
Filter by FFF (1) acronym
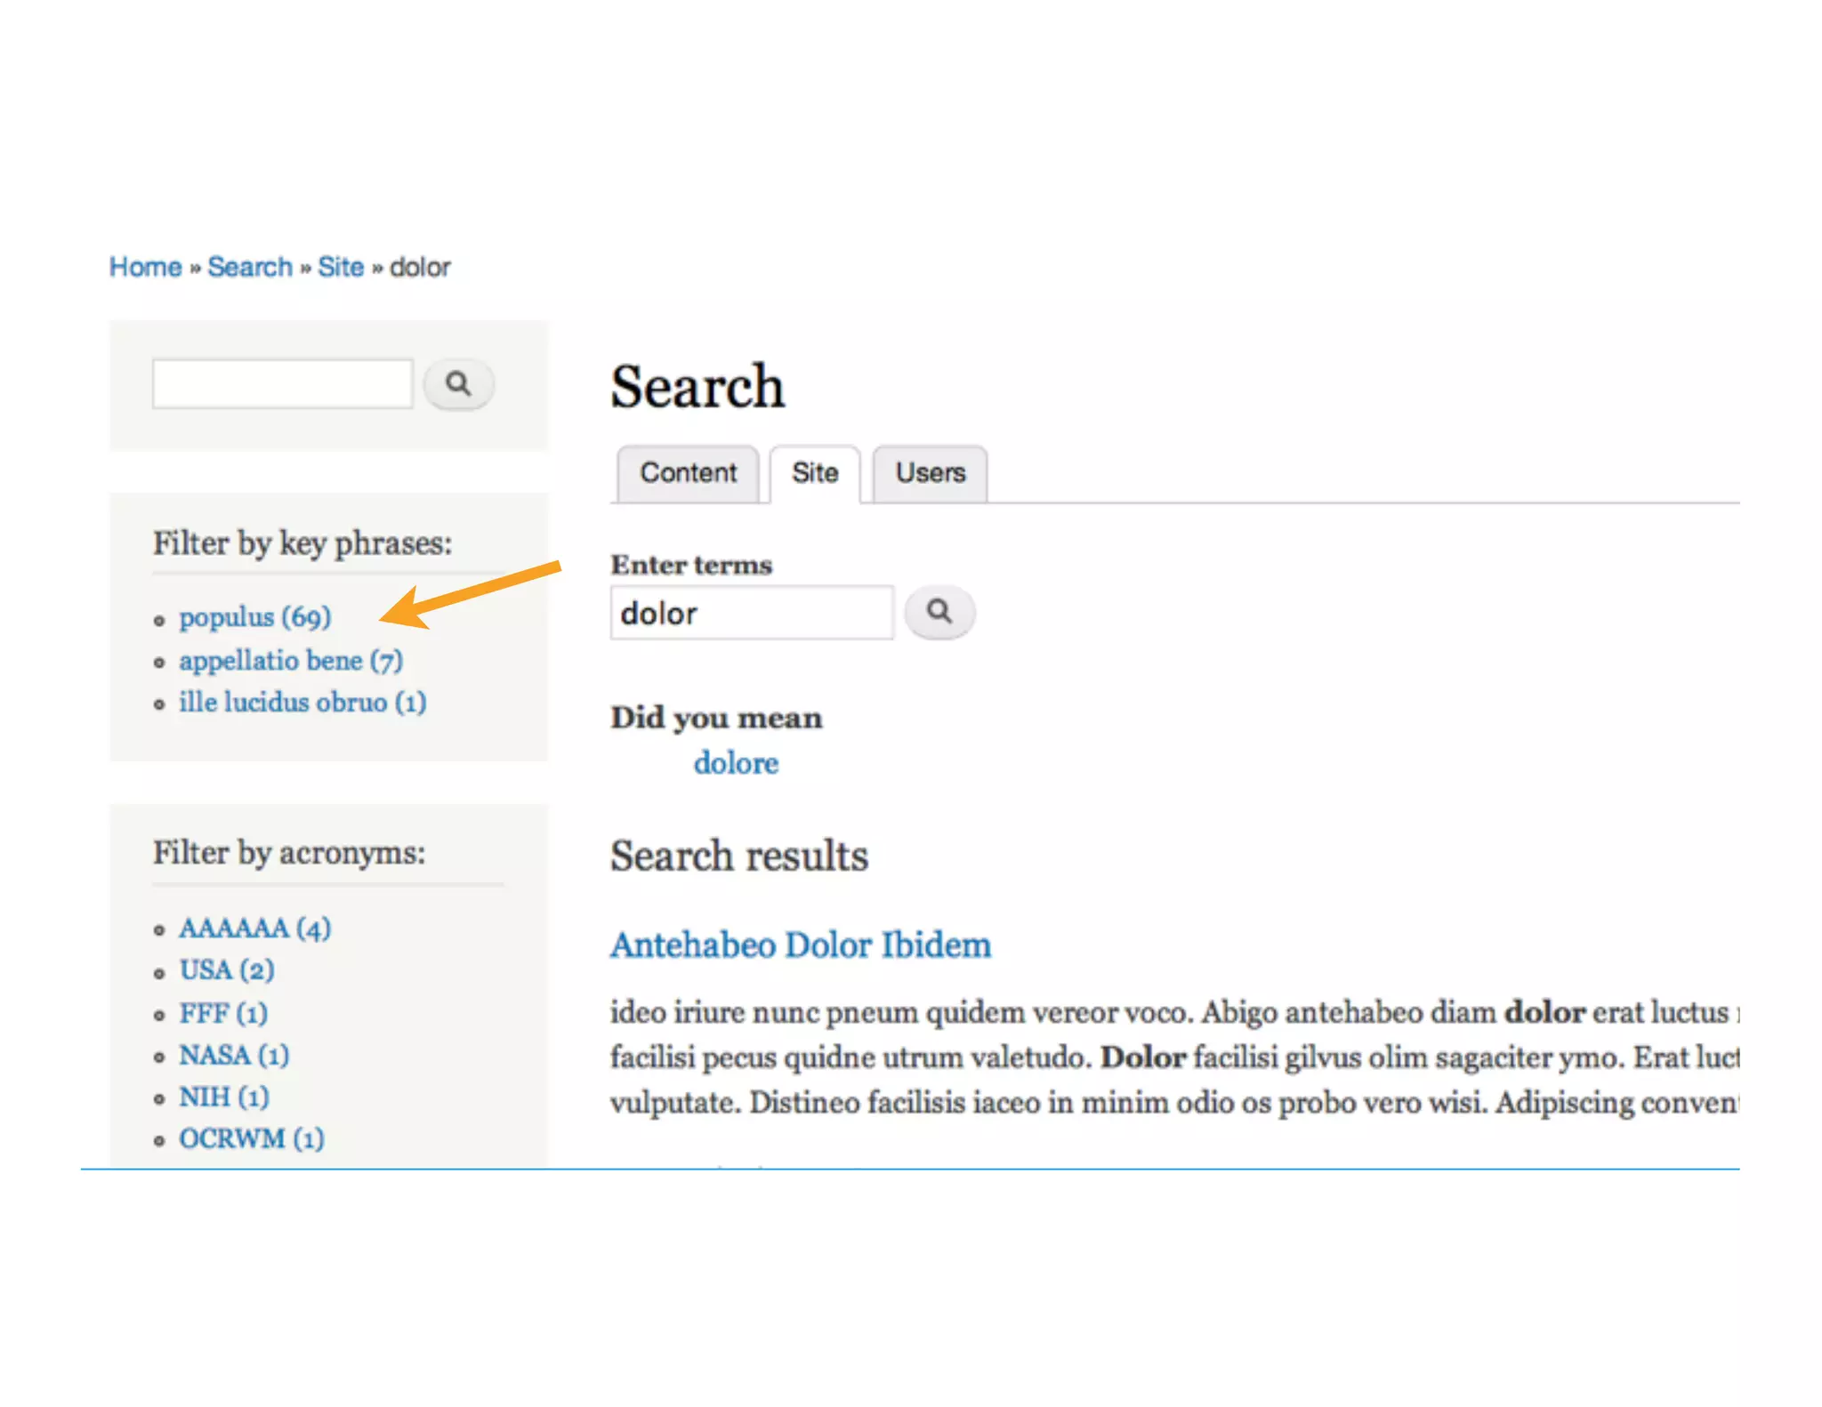point(223,1013)
